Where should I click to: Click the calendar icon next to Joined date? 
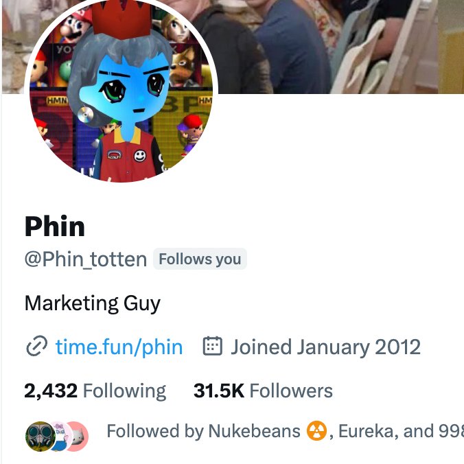(213, 346)
